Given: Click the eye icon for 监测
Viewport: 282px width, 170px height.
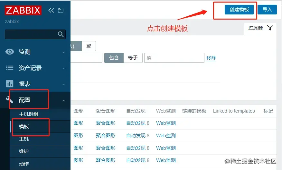Looking at the screenshot, I should [x=10, y=52].
